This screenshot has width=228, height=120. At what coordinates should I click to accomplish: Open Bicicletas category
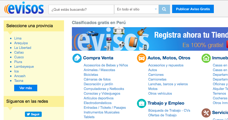[91, 75]
